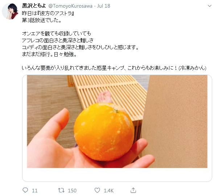Click the @TomoyoKurosawa handle
This screenshot has height=196, width=214.
(70, 6)
